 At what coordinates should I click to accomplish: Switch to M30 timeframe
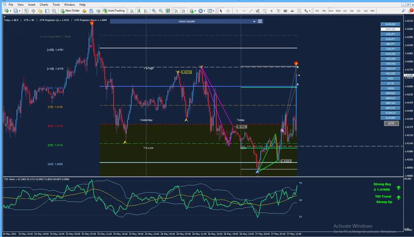(338, 11)
